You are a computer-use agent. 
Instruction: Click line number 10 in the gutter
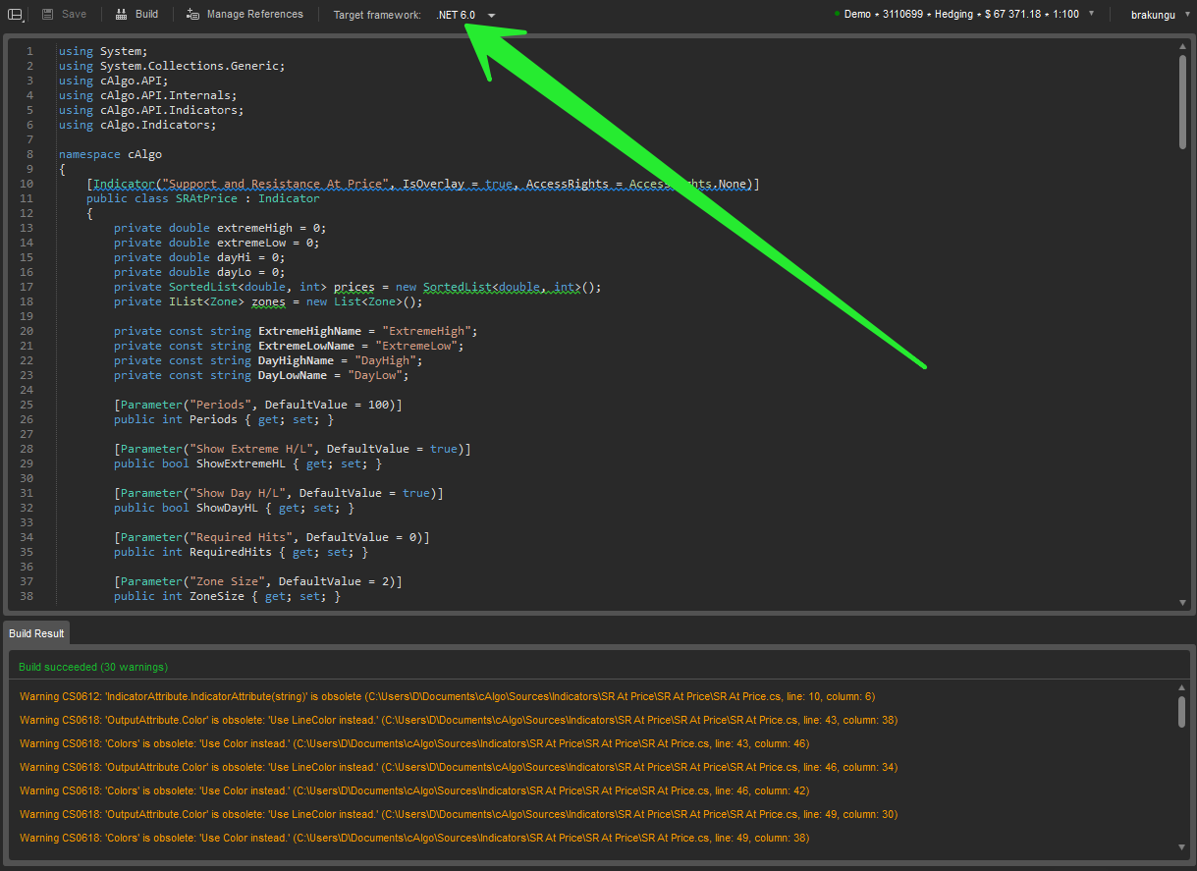(27, 184)
